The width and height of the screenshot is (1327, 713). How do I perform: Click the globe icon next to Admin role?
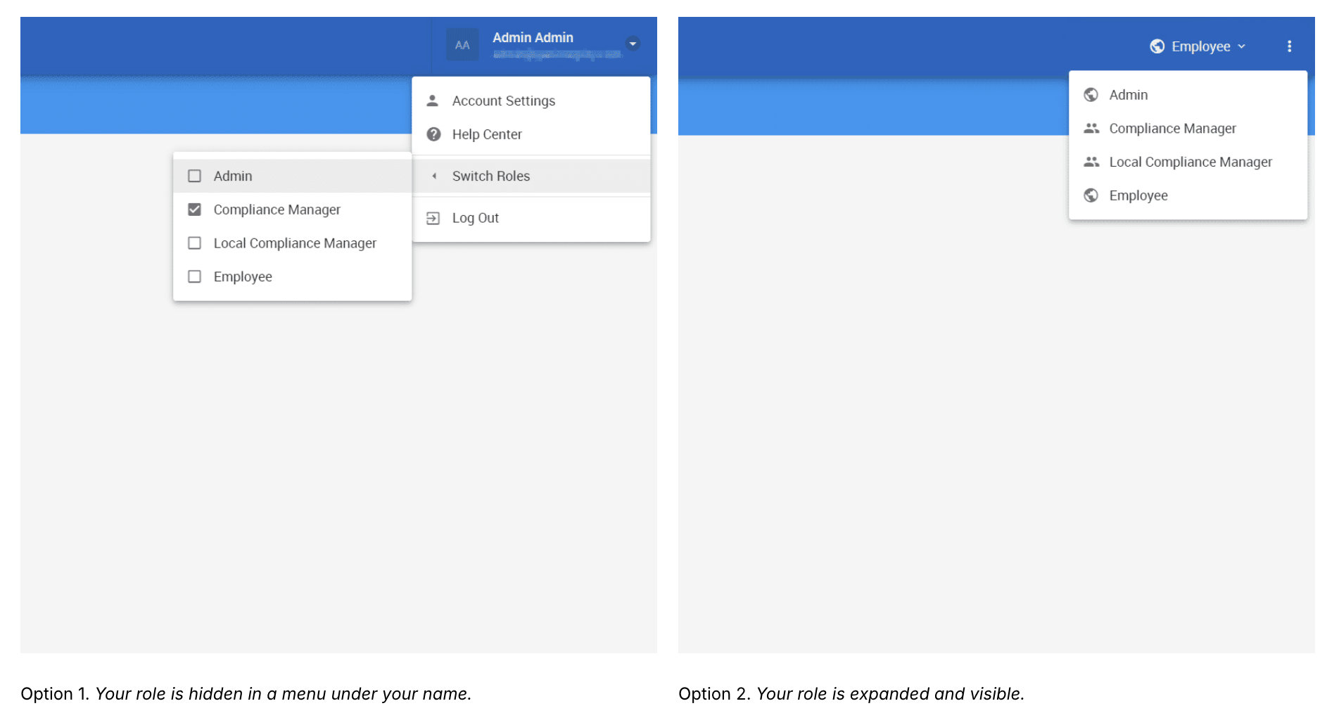click(x=1091, y=95)
